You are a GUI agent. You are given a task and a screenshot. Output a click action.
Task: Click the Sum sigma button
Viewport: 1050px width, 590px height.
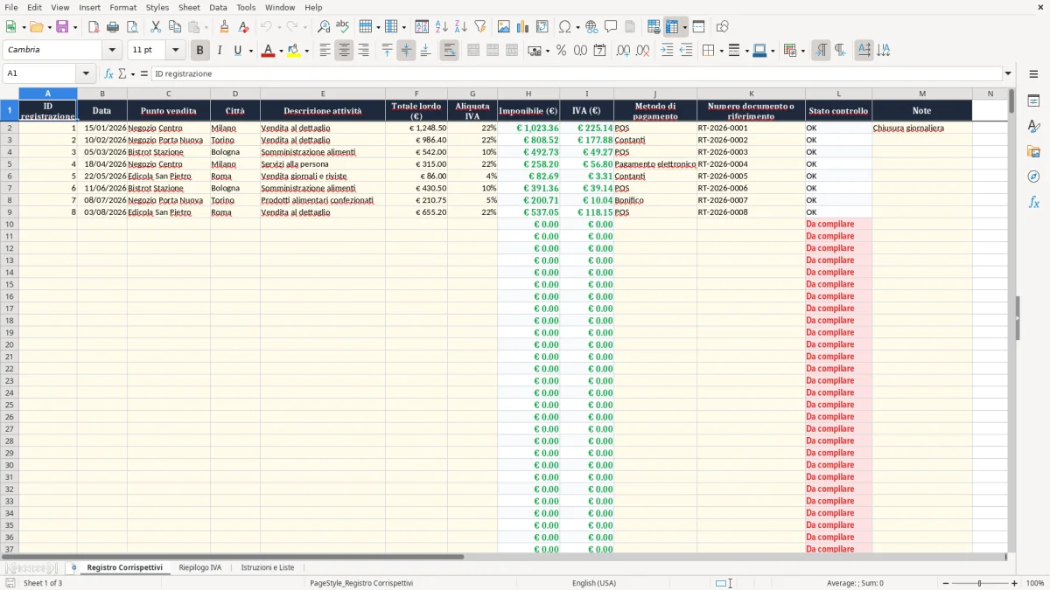tap(122, 73)
